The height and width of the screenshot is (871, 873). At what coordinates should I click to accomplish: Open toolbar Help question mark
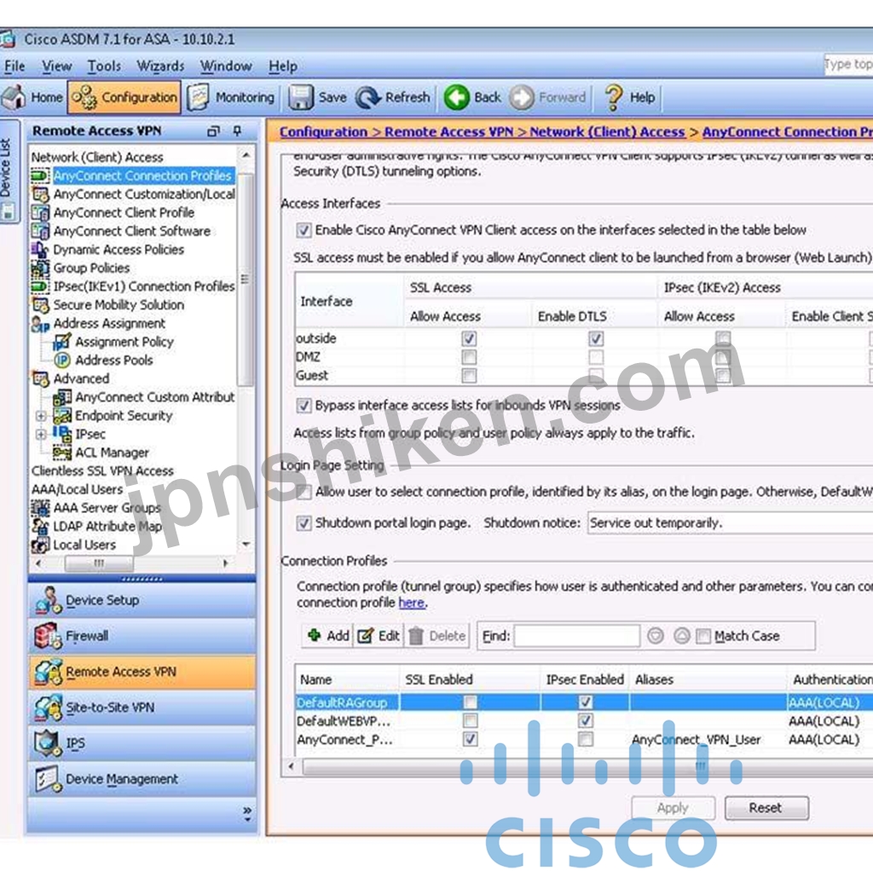coord(630,97)
